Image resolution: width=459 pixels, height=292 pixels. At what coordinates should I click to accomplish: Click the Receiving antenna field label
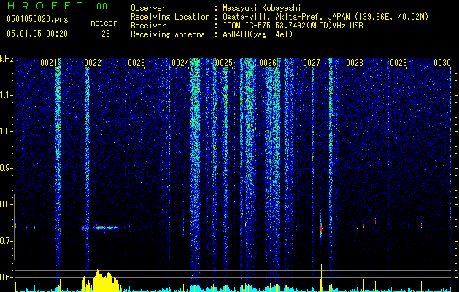pyautogui.click(x=168, y=34)
